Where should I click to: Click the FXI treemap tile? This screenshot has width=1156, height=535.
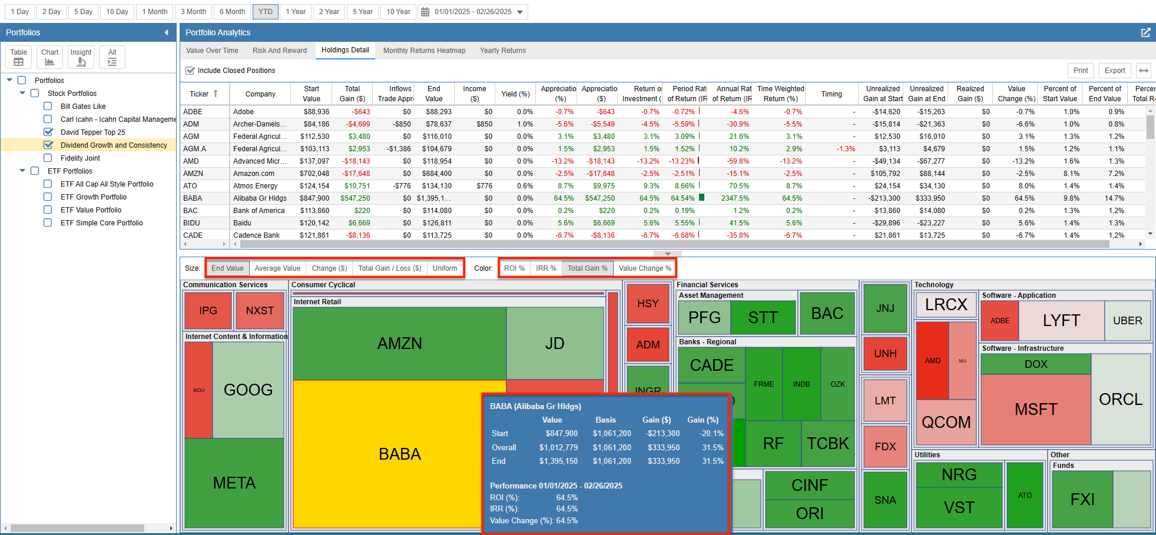coord(1082,499)
